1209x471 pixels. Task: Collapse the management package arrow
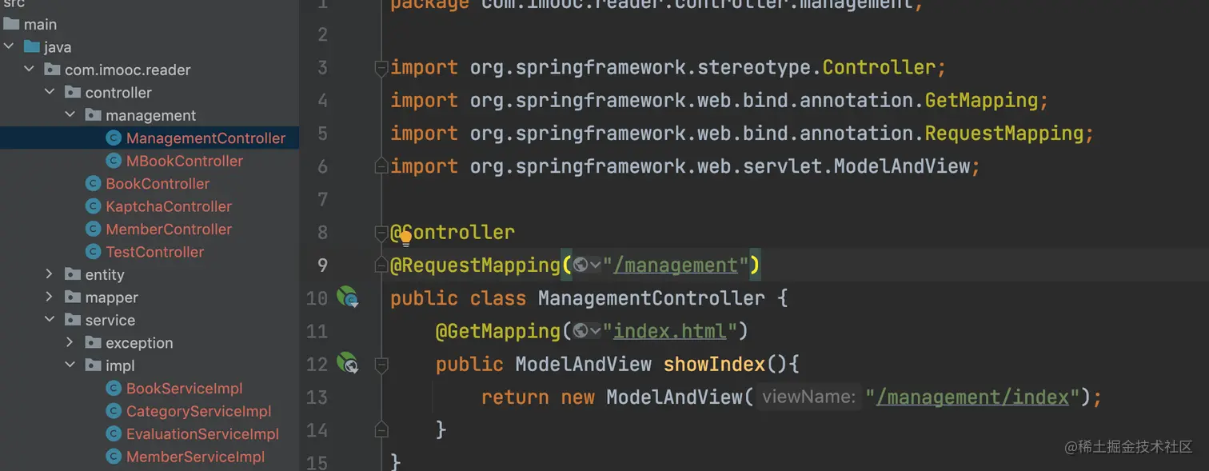pos(70,115)
